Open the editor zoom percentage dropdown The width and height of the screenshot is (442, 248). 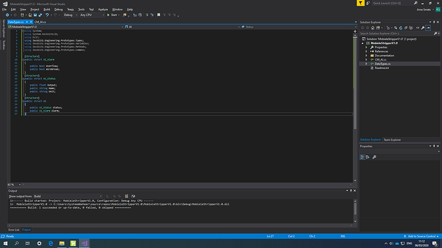pyautogui.click(x=14, y=185)
